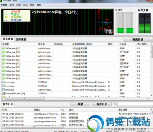
Task: Click the EHomeSvr.exe process icon
Action: [3, 94]
